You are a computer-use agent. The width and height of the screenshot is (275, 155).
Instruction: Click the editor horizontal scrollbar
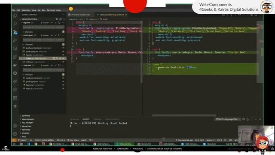pos(184,115)
